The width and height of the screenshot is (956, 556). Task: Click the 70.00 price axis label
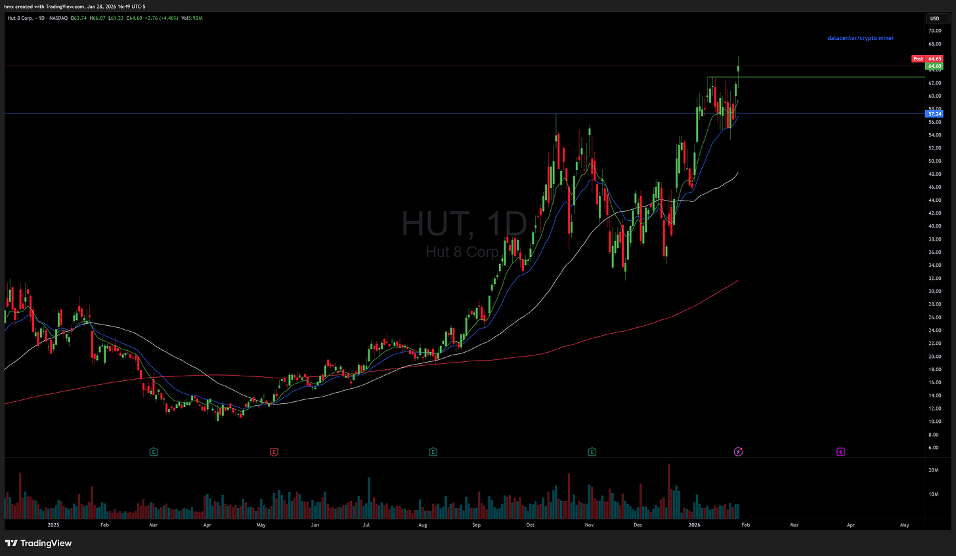[x=934, y=31]
